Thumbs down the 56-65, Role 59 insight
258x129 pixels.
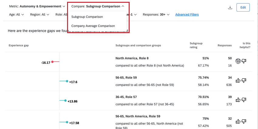tap(244, 80)
